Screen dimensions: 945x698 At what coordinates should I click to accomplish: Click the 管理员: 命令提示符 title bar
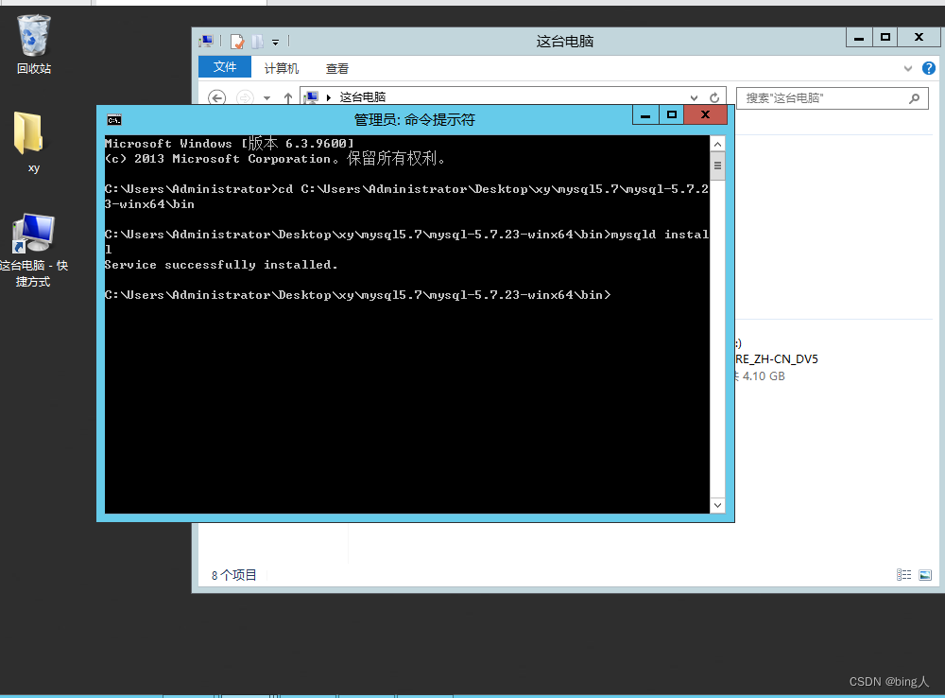pos(414,119)
